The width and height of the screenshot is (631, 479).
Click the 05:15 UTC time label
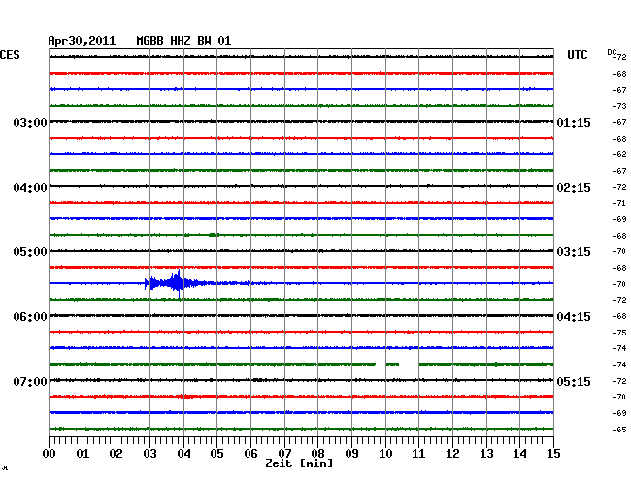[x=574, y=381]
